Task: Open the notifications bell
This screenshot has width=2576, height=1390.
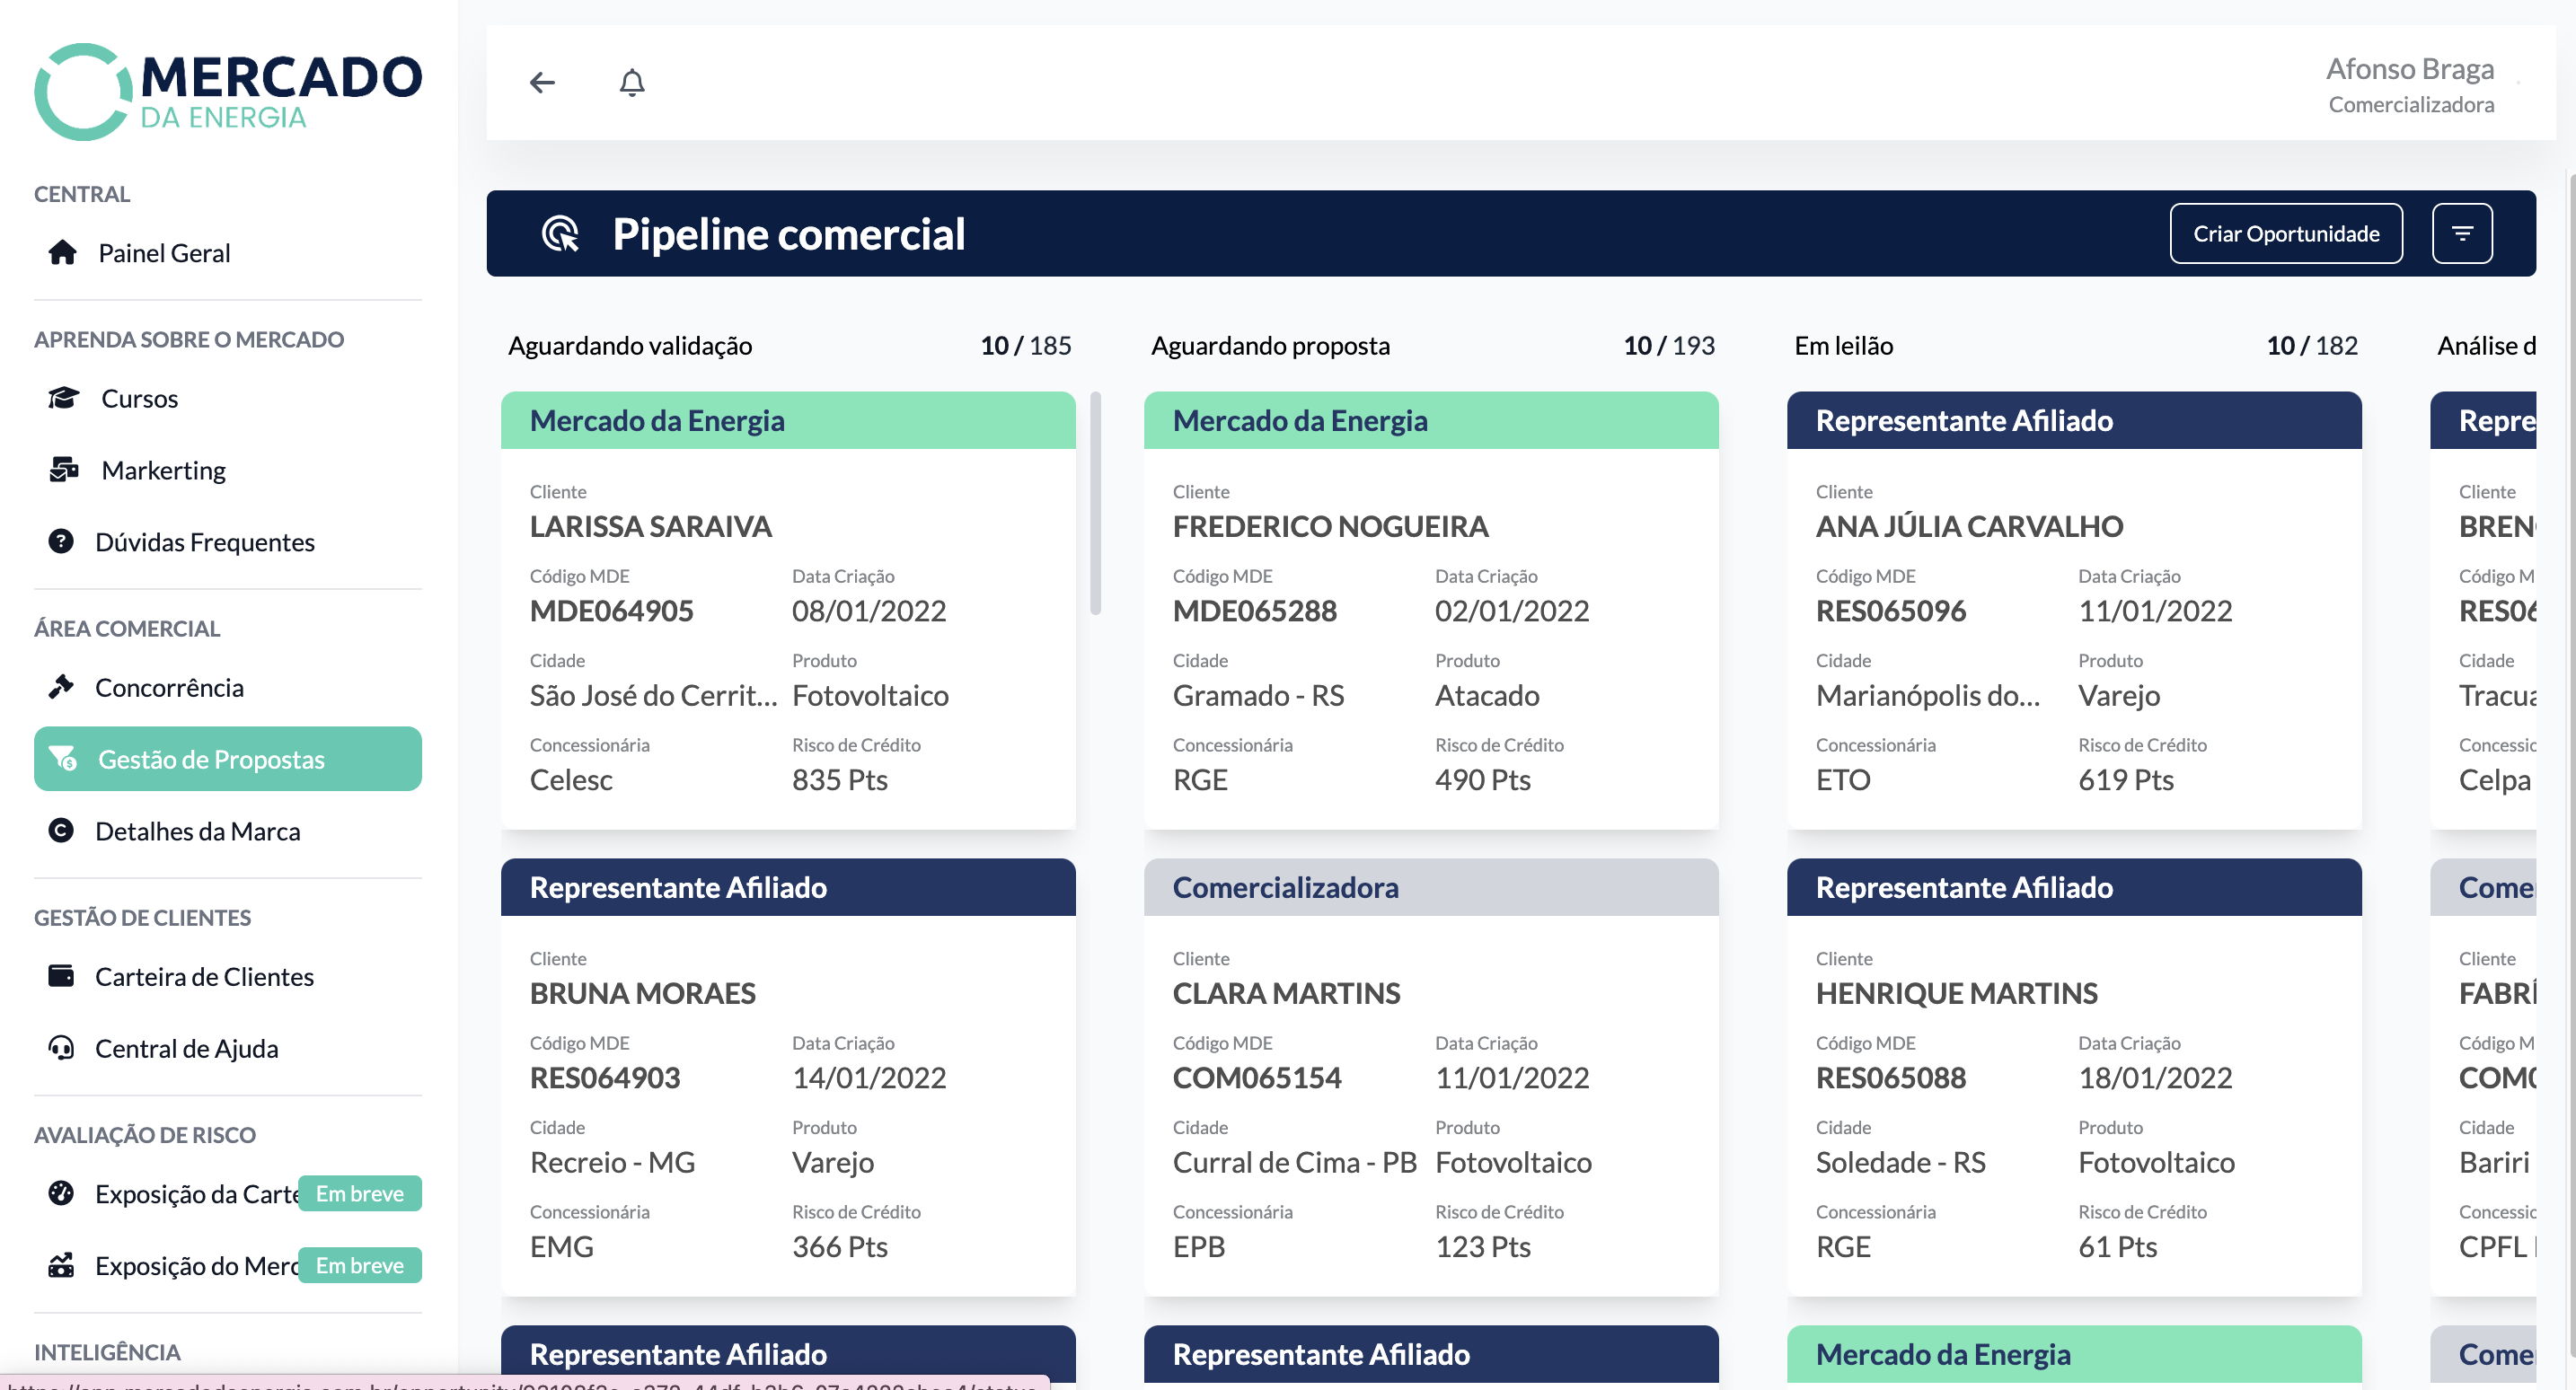Action: click(x=632, y=82)
